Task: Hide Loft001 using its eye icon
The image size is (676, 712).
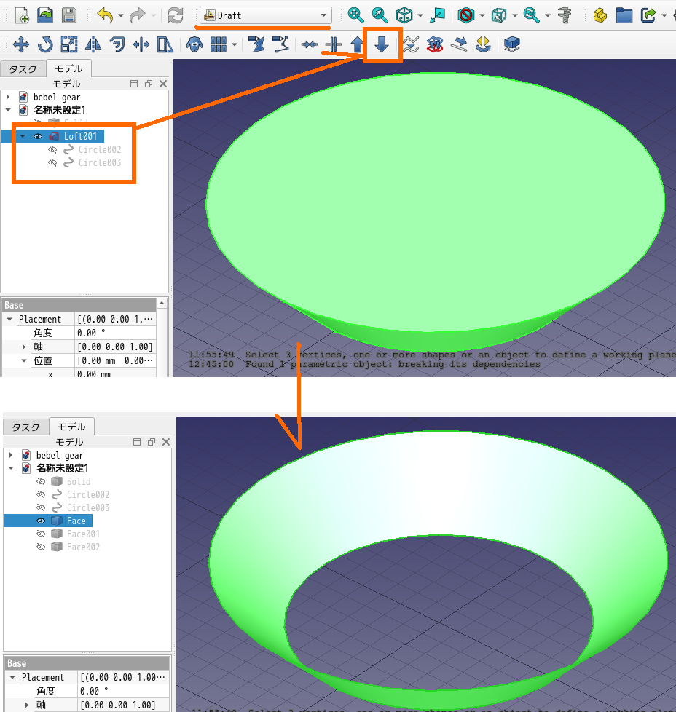Action: (38, 136)
